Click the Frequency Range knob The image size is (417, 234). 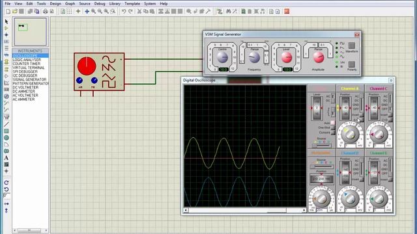pos(254,57)
